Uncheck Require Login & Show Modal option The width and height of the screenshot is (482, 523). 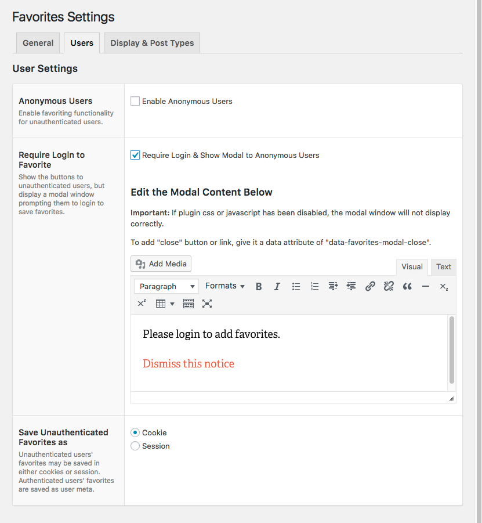point(135,155)
